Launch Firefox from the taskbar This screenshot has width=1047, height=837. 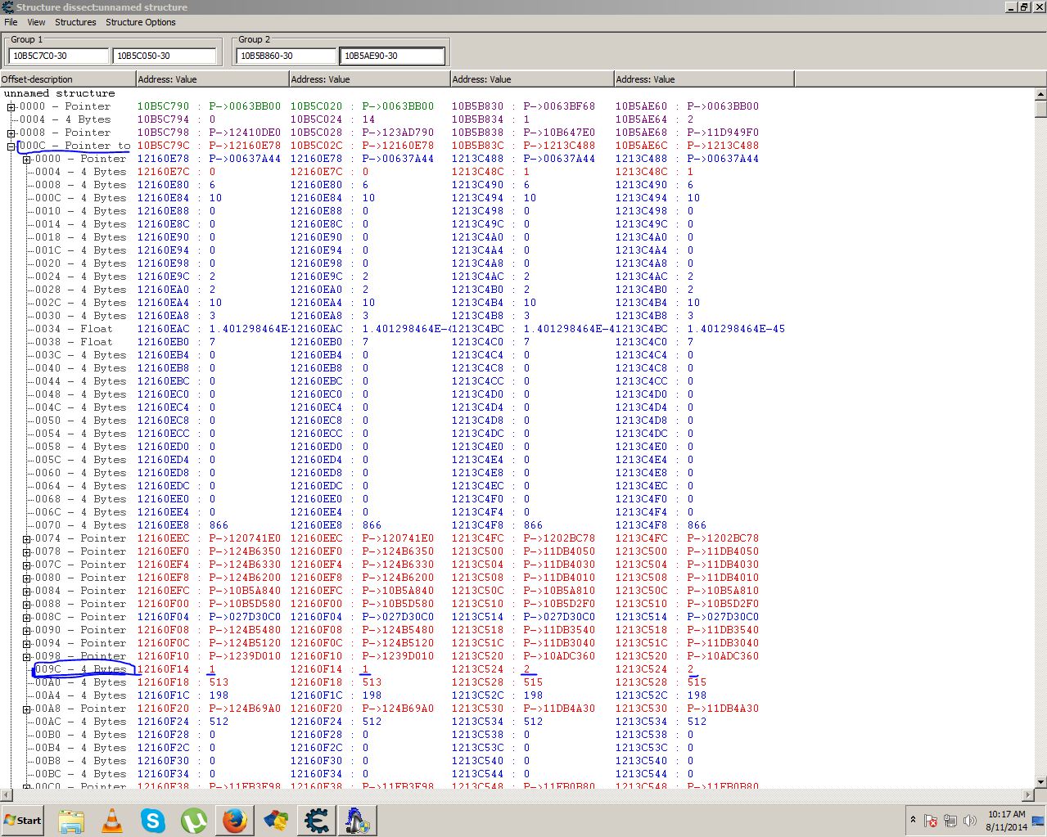tap(234, 820)
